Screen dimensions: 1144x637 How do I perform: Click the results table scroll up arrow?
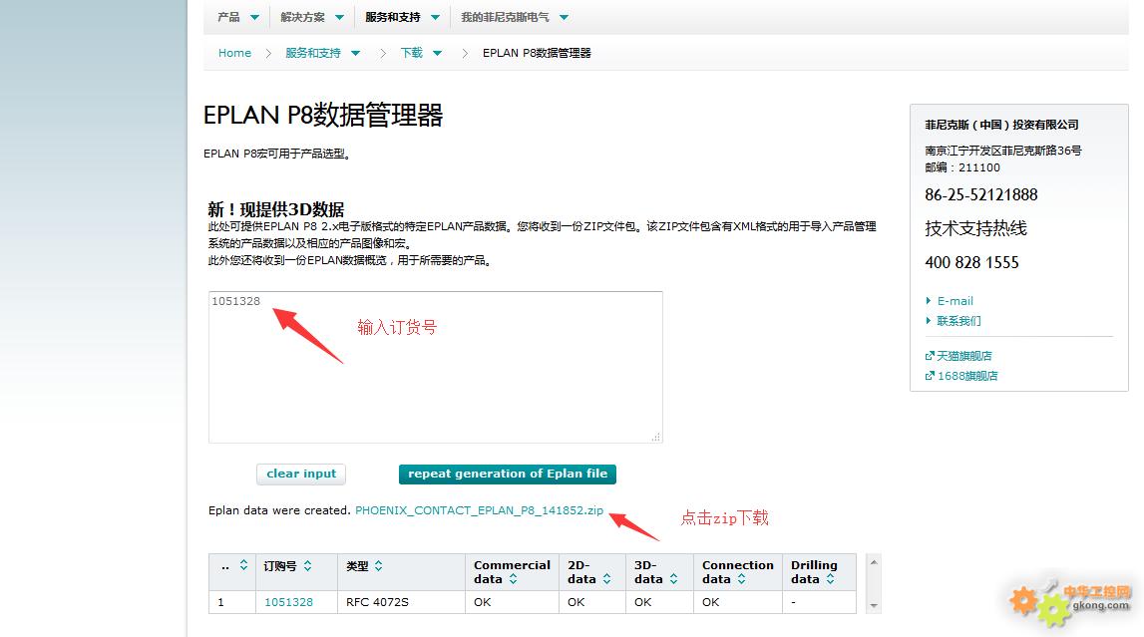(874, 562)
